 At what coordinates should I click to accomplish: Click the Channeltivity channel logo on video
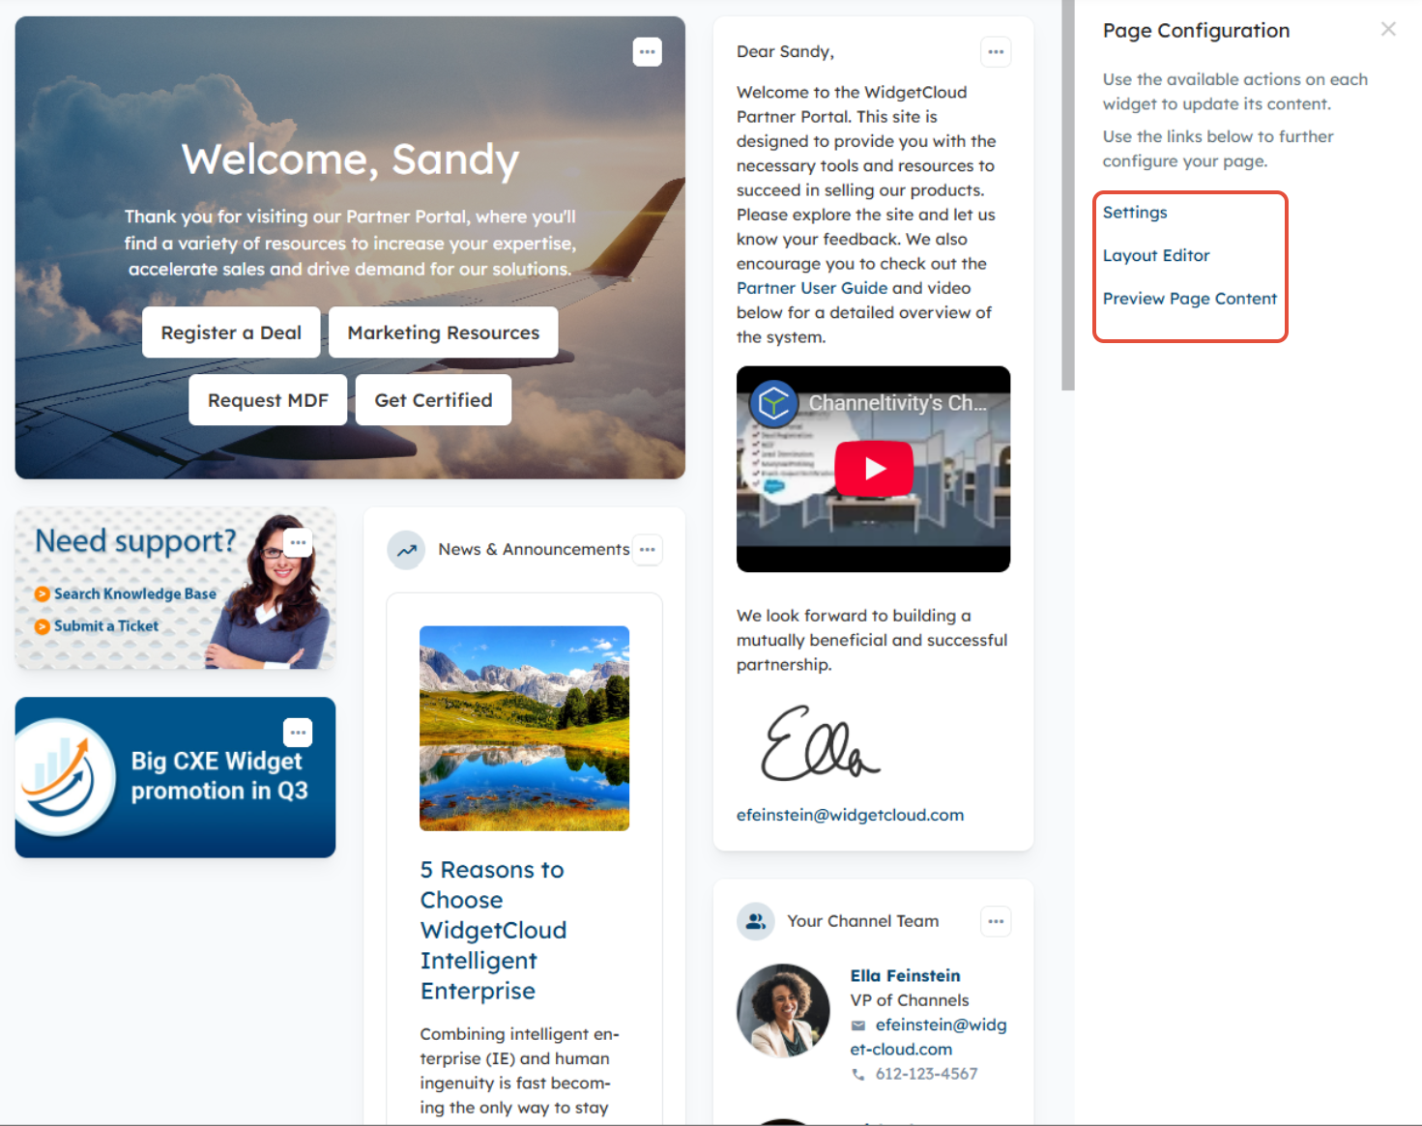click(x=773, y=403)
